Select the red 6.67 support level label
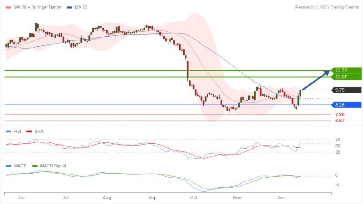The height and width of the screenshot is (204, 363). click(339, 121)
